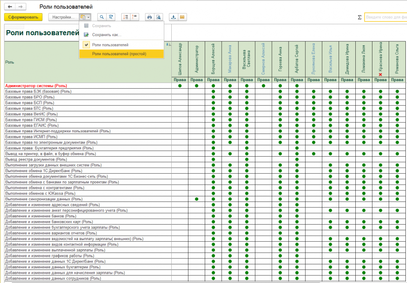Image resolution: width=407 pixels, height=283 pixels.
Task: Send report by email icon
Action: click(182, 17)
